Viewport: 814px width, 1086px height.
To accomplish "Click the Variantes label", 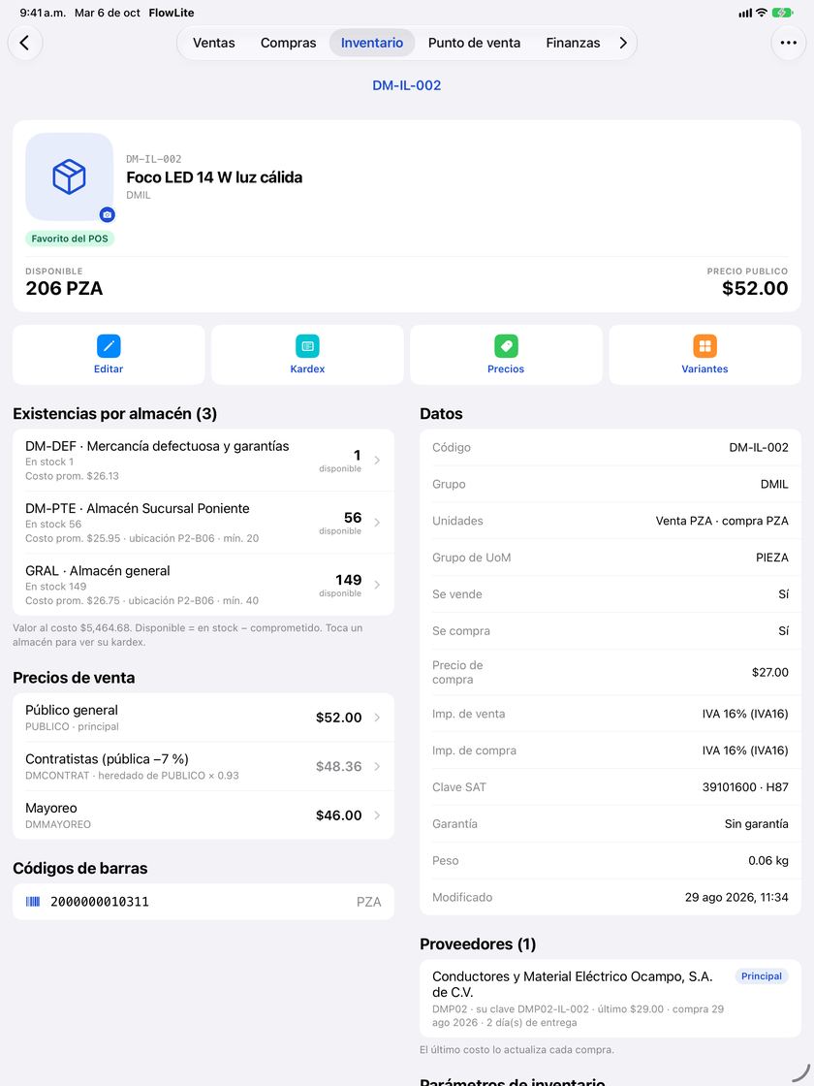I will click(704, 369).
